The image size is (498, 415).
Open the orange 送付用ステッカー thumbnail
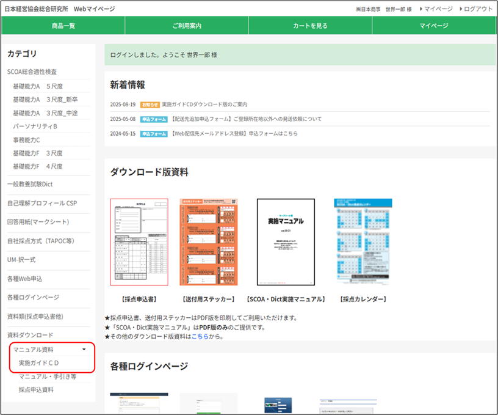209,242
